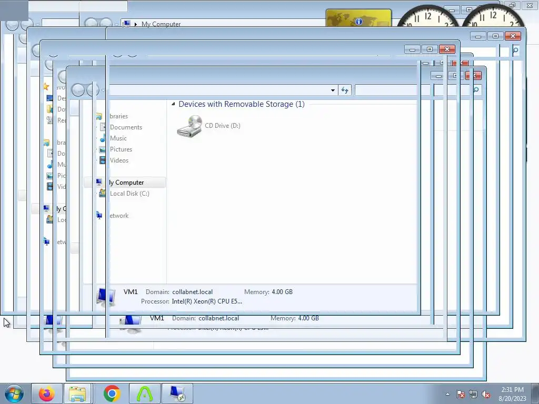Select Videos in the navigation pane

point(119,160)
